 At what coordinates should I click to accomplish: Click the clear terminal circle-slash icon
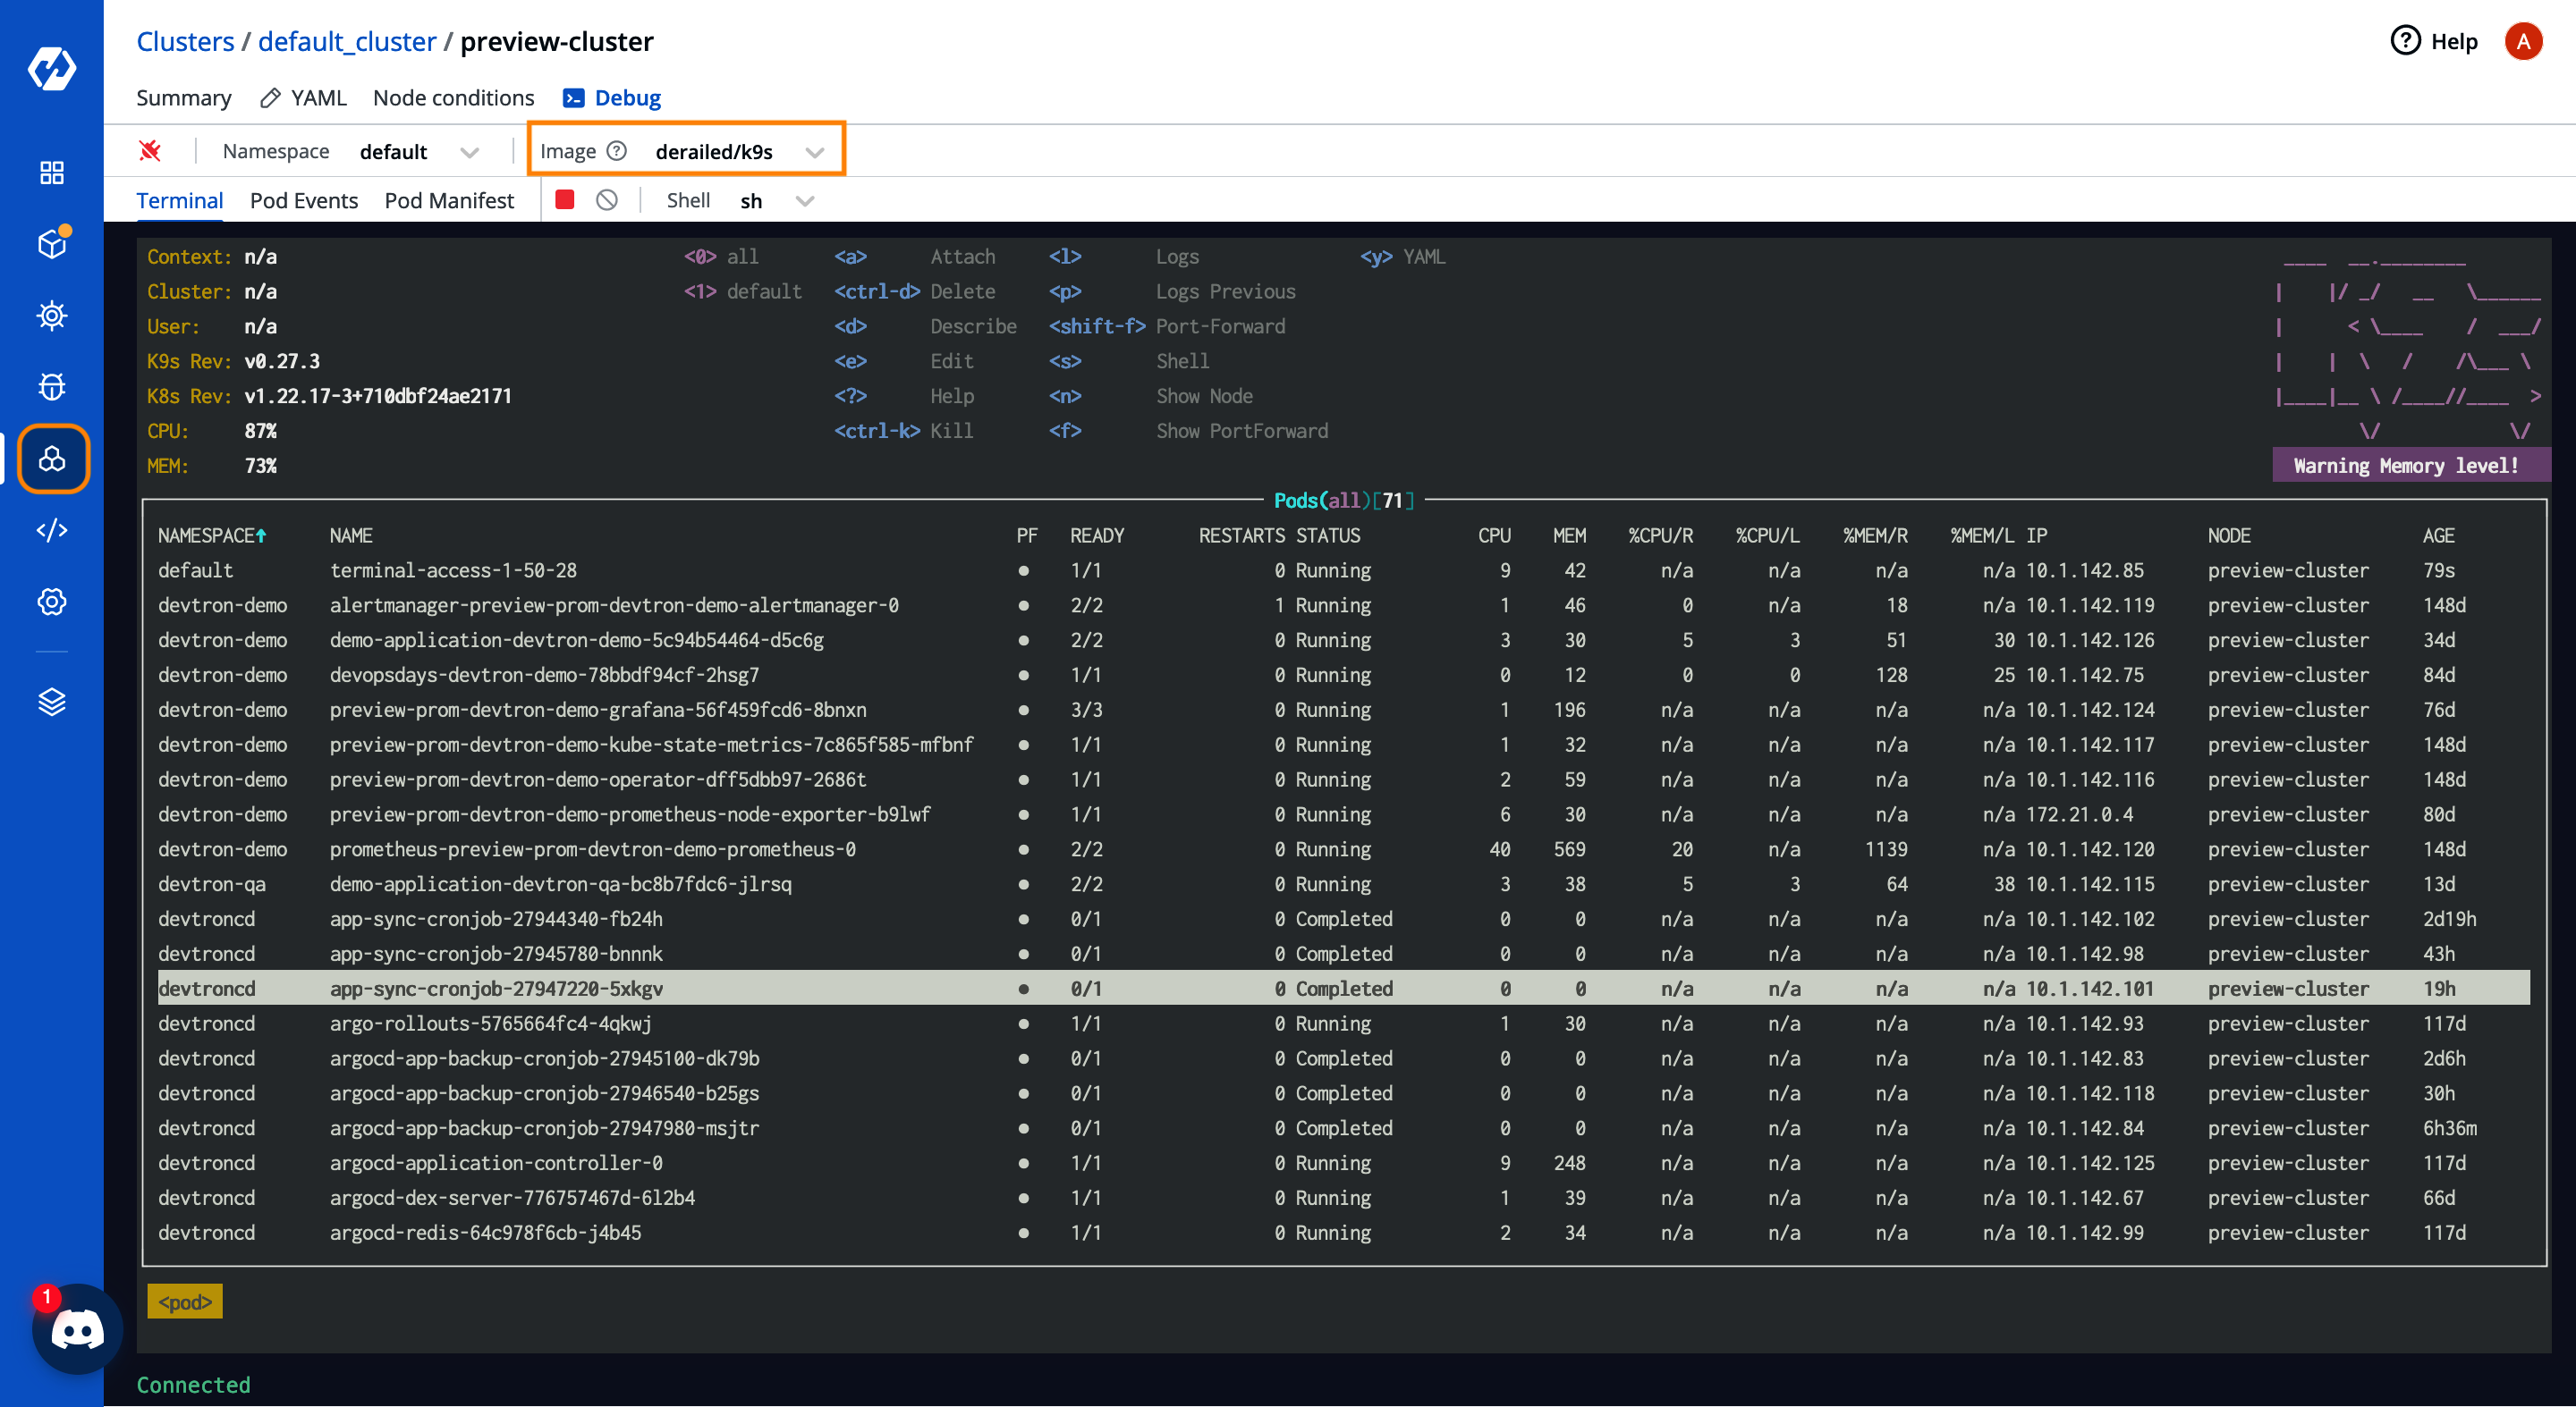(x=607, y=200)
